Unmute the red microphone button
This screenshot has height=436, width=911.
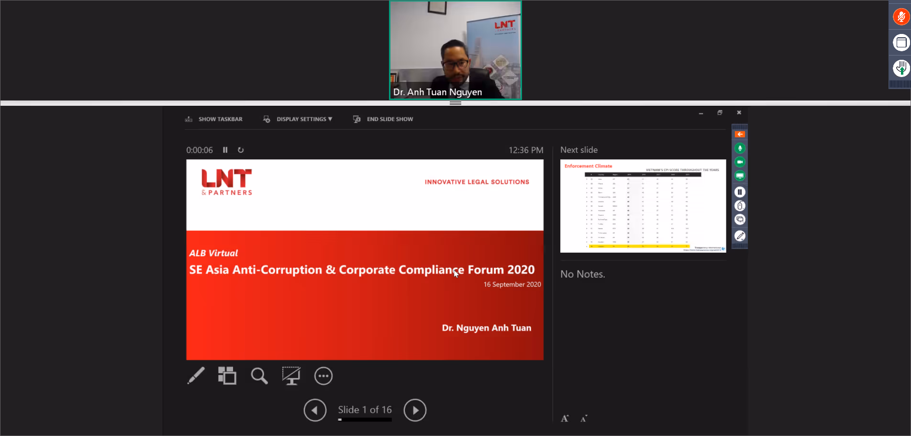coord(901,17)
